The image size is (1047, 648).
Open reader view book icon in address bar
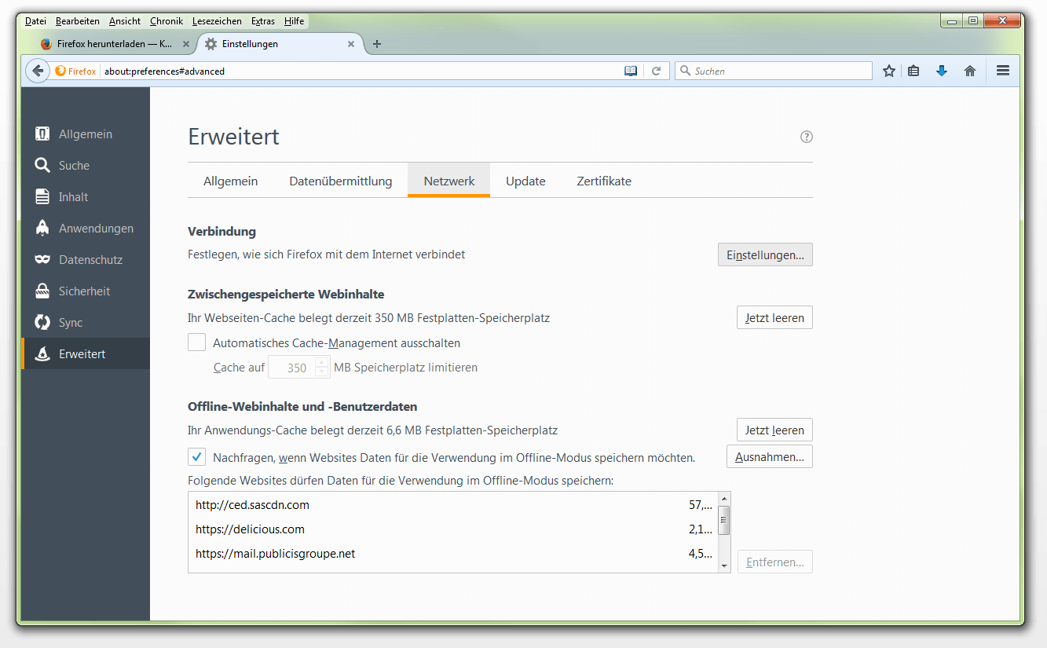[631, 71]
